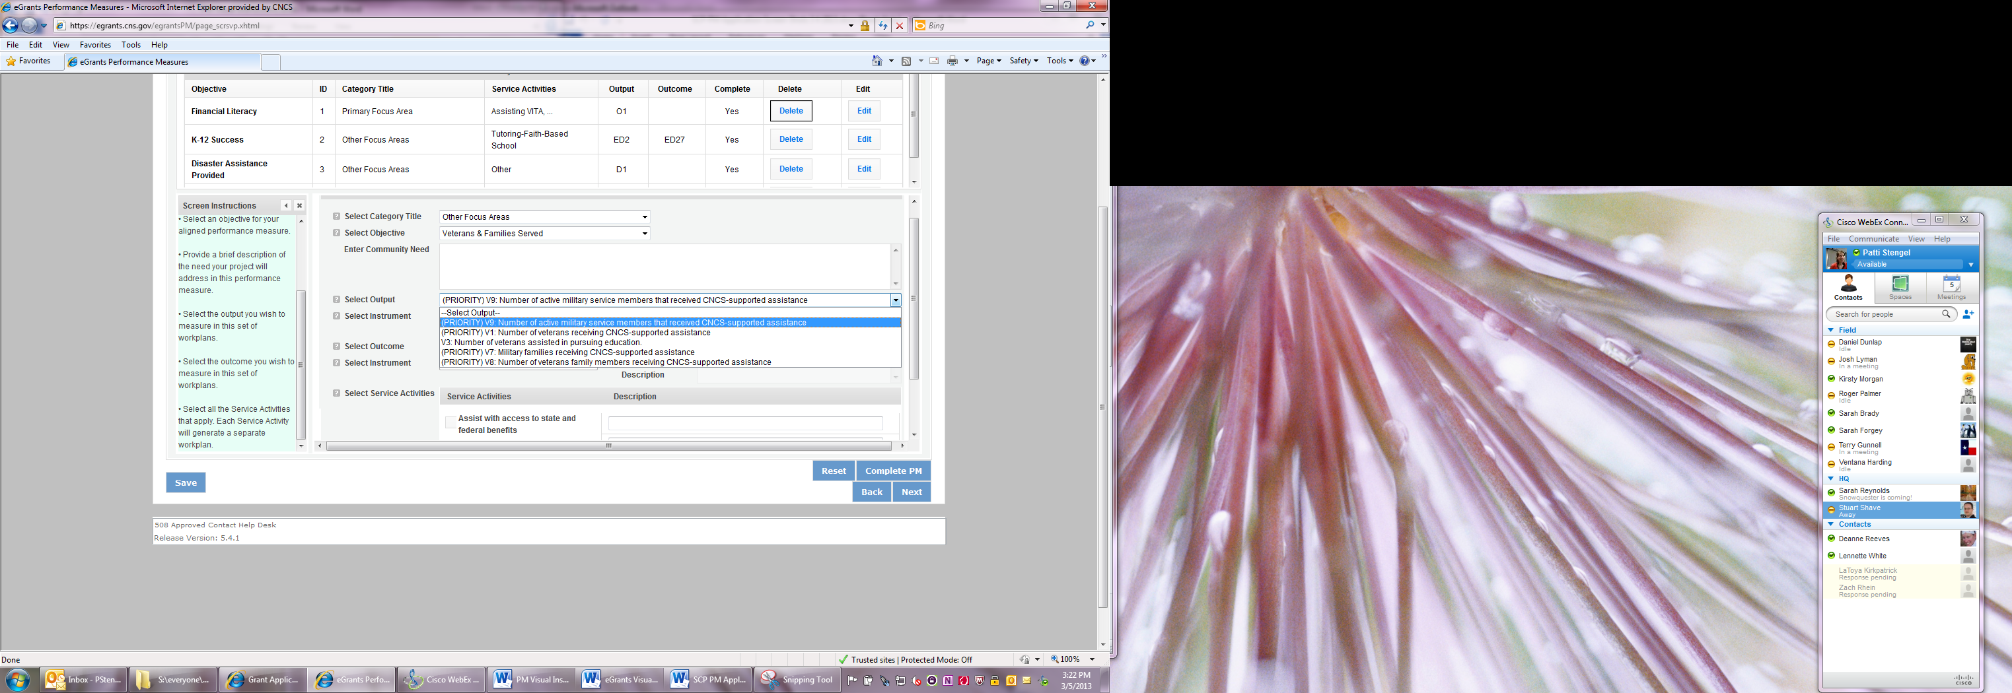The height and width of the screenshot is (693, 2012).
Task: Delete the Financial Literacy performance measure
Action: click(791, 112)
